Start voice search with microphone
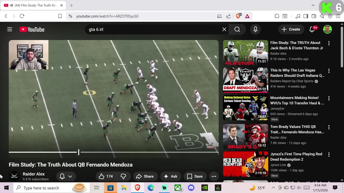This screenshot has width=344, height=193. point(255,29)
